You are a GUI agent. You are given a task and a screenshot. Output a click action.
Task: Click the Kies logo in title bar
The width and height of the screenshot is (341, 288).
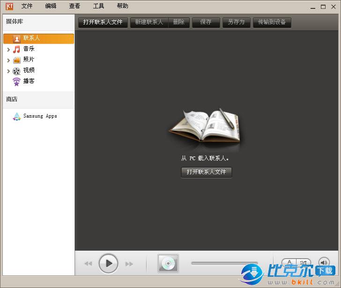[9, 7]
